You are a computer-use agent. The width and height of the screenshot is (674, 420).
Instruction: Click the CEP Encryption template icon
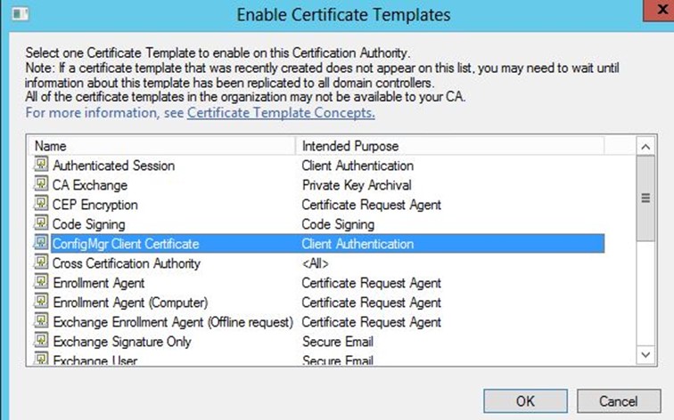(x=41, y=204)
